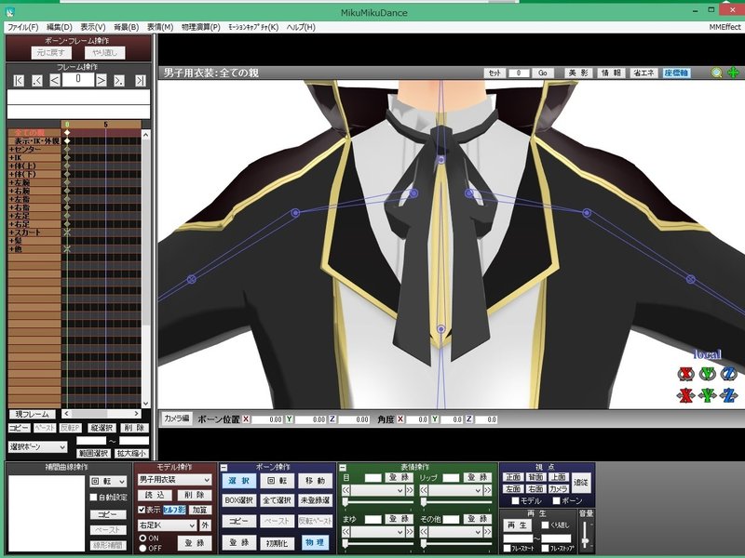Check the フレ・ストップ checkbox

[x=546, y=549]
